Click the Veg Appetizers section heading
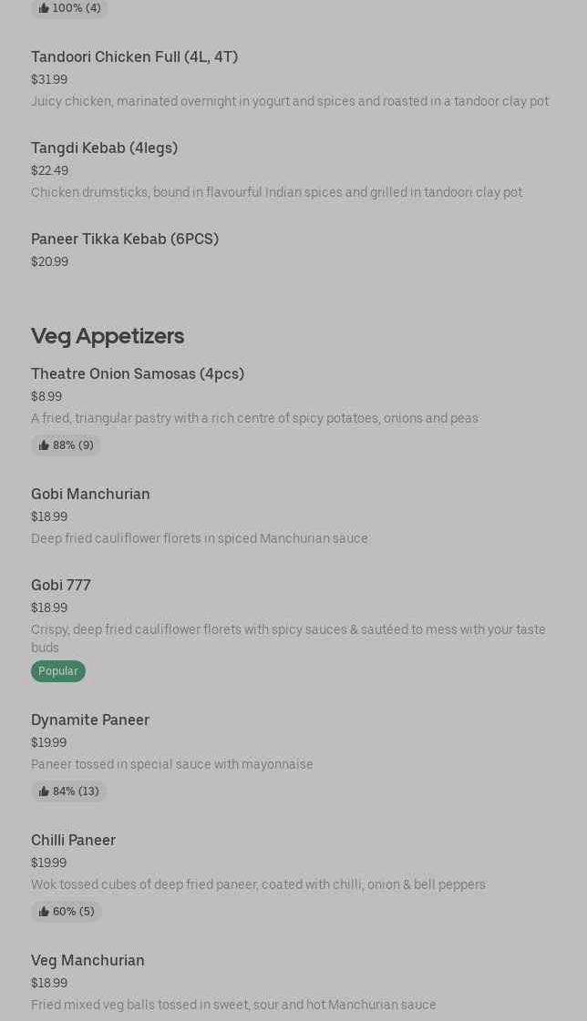The image size is (587, 1021). pos(108,336)
